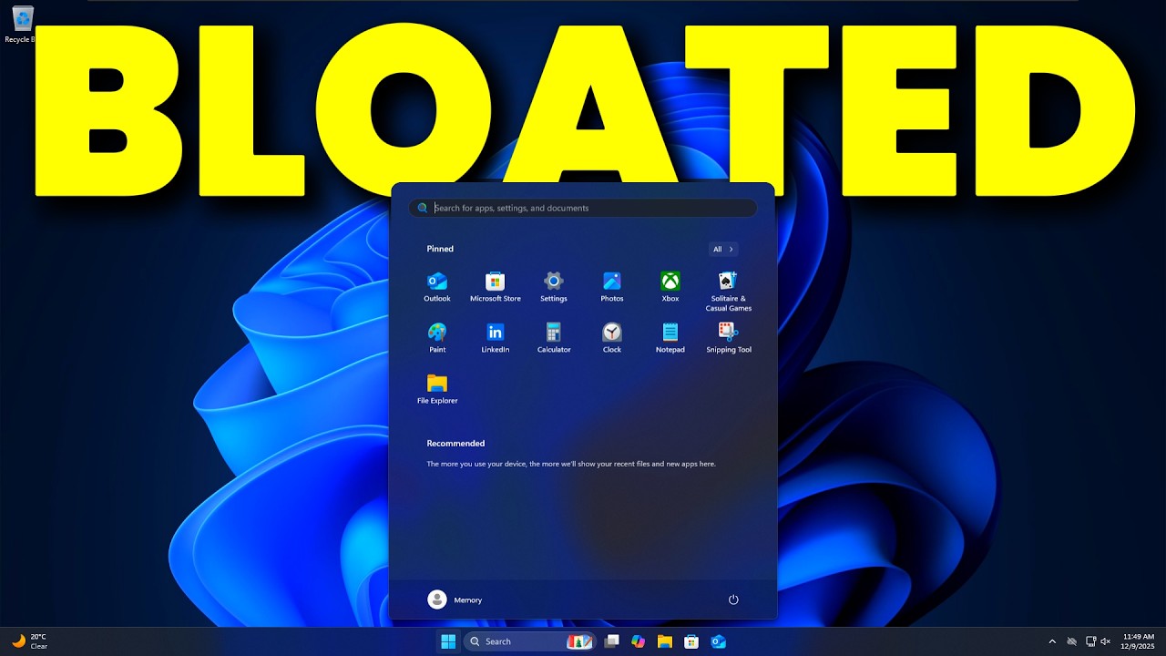Image resolution: width=1166 pixels, height=656 pixels.
Task: Launch the Snipping Tool
Action: coord(729,337)
